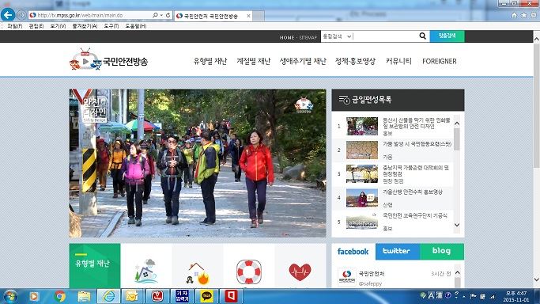The height and width of the screenshot is (304, 540).
Task: Click the site search text field
Action: coord(385,36)
